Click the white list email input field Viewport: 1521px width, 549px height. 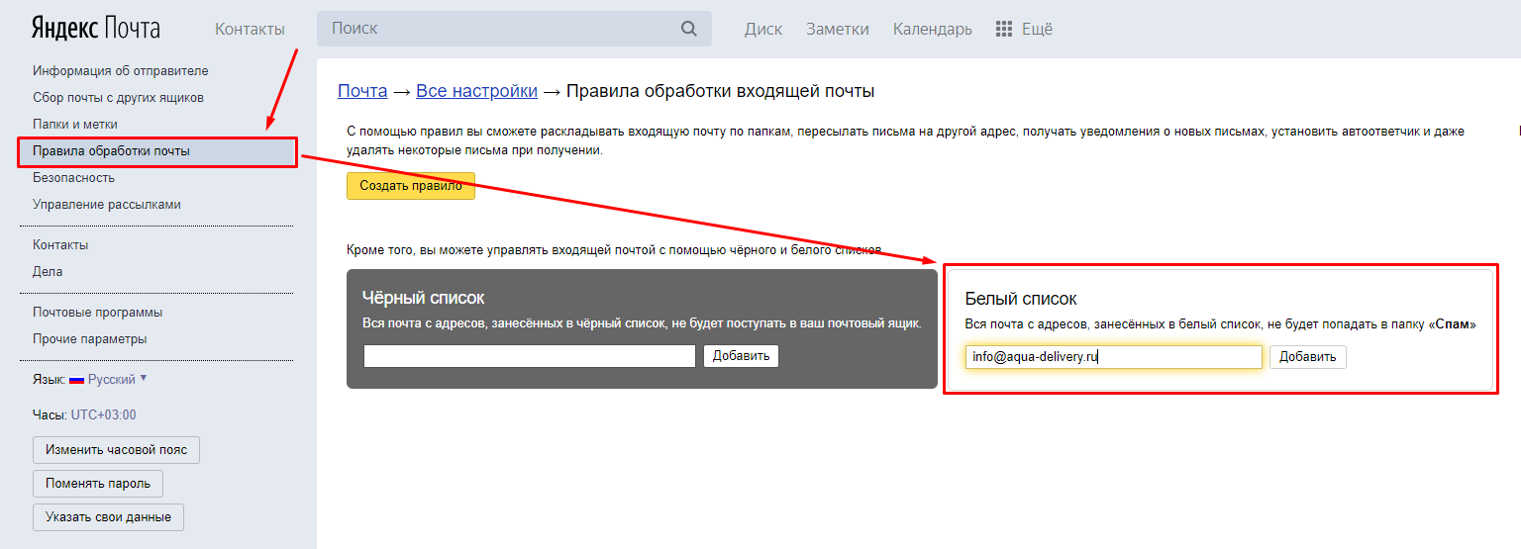pyautogui.click(x=1113, y=357)
